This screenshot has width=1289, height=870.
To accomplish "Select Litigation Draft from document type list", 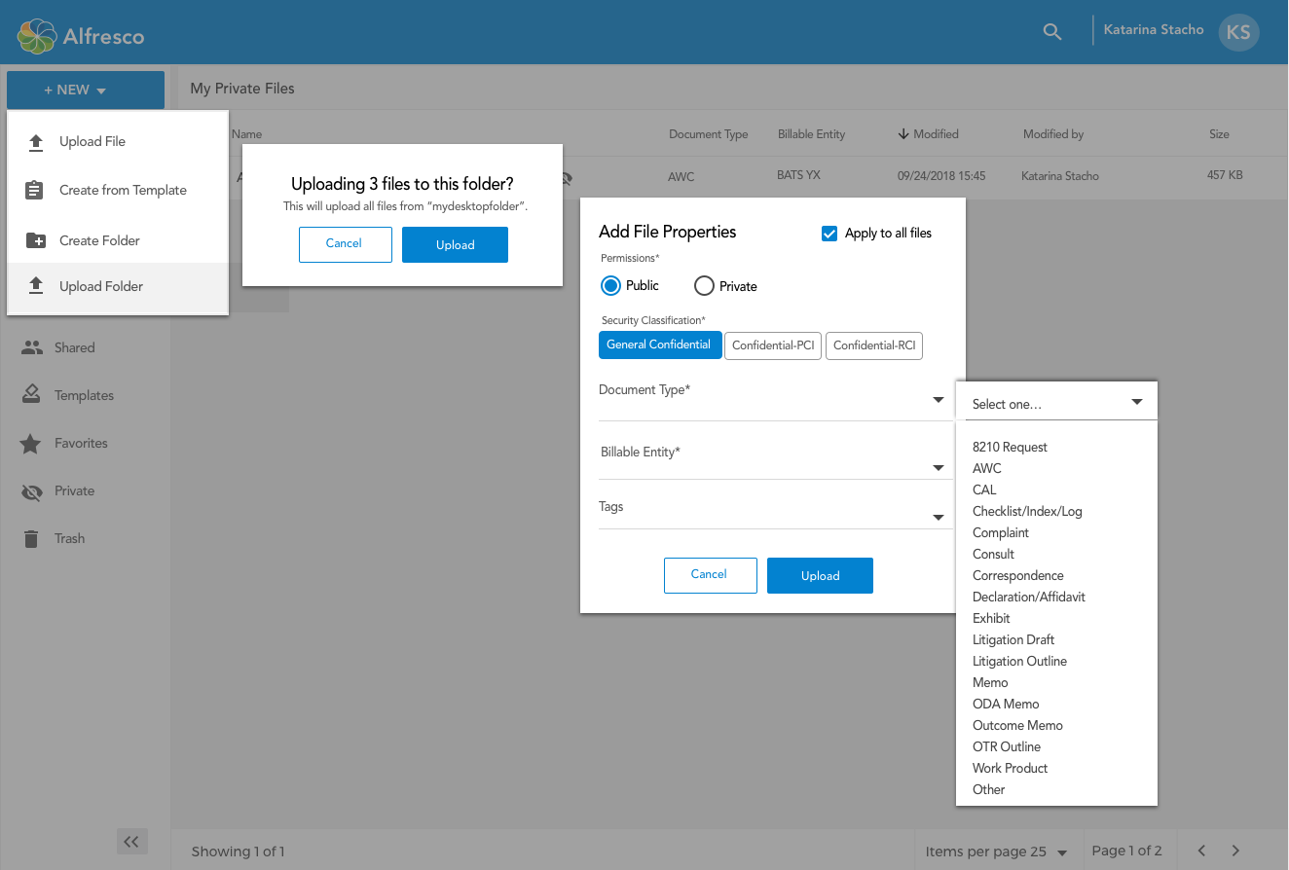I will pyautogui.click(x=1013, y=639).
